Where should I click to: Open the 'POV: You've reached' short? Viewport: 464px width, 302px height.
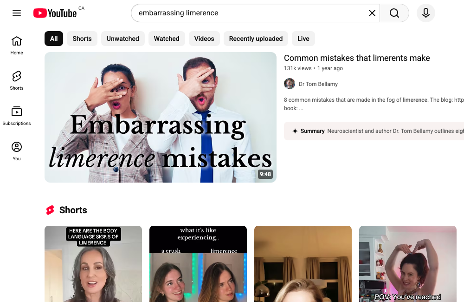[x=408, y=264]
